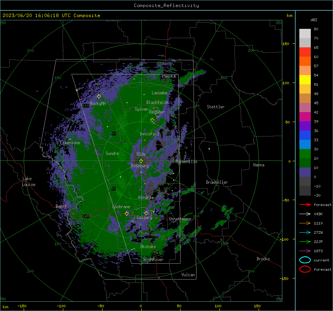Click the '04DK' legend text
This screenshot has height=311, width=333.
click(318, 214)
